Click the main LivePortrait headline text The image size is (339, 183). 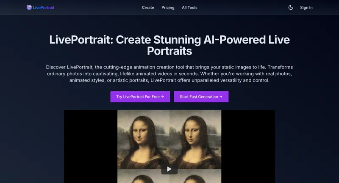click(169, 45)
